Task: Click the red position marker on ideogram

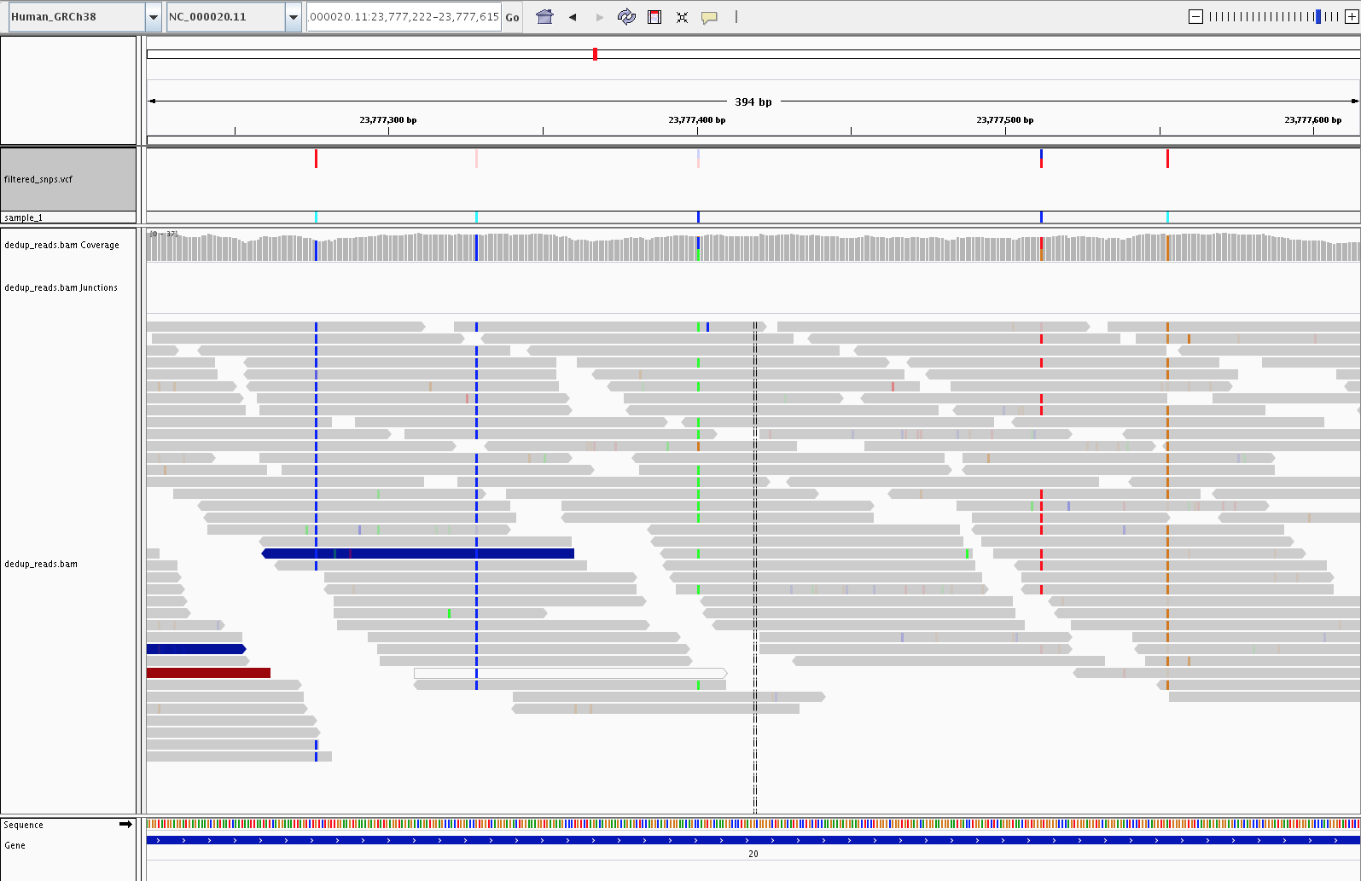Action: pos(595,55)
